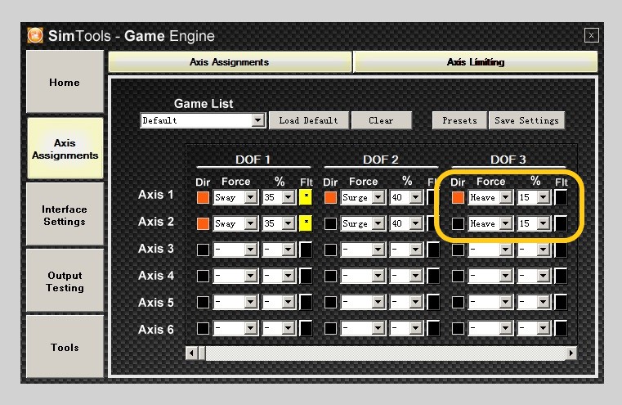Screen dimensions: 622x405
Task: Click the Game List label
Action: pos(204,104)
